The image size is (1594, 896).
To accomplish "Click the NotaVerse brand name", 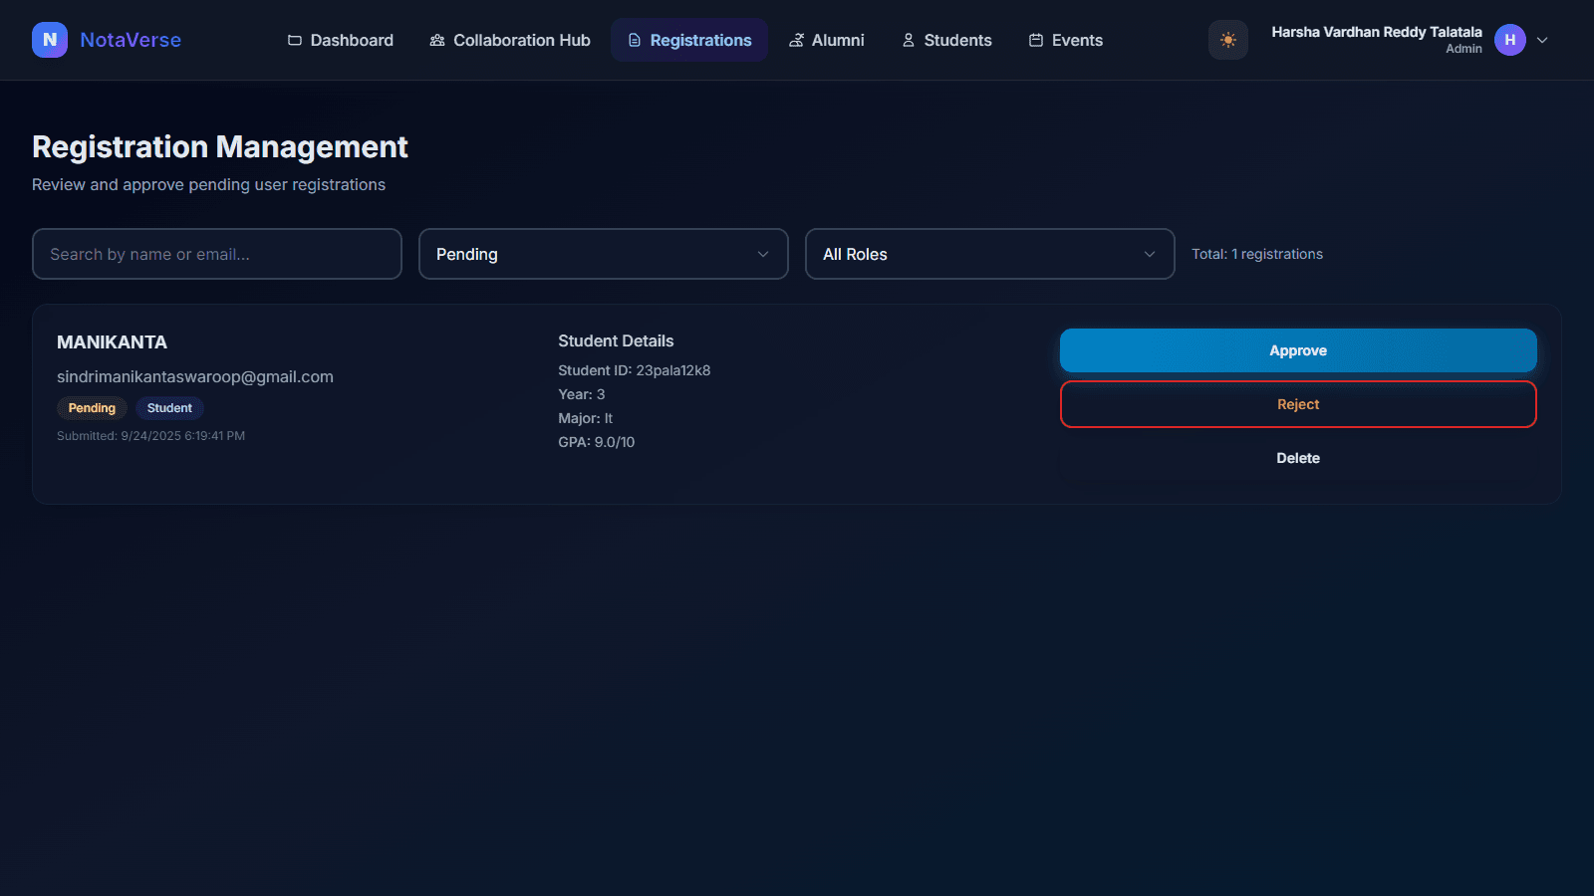I will pos(131,40).
